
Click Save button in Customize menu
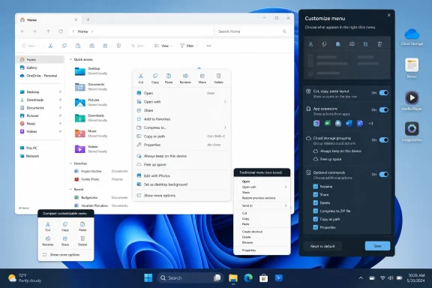point(377,246)
